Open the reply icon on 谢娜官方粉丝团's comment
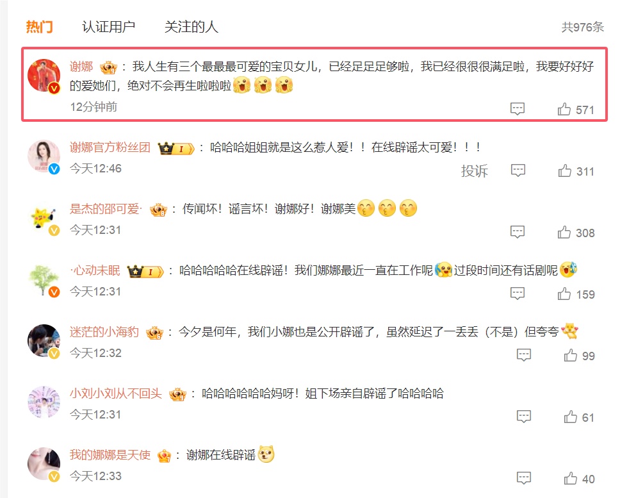The height and width of the screenshot is (498, 620). pos(518,170)
